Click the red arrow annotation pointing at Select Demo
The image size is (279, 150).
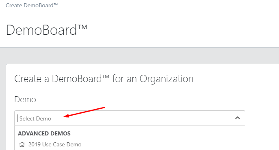84,112
